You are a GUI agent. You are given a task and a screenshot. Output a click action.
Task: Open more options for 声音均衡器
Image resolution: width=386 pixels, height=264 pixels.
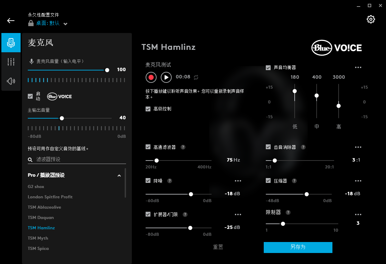[x=358, y=67]
